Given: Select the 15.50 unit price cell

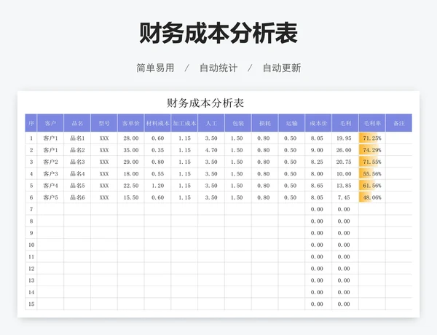Looking at the screenshot, I should pyautogui.click(x=130, y=197).
